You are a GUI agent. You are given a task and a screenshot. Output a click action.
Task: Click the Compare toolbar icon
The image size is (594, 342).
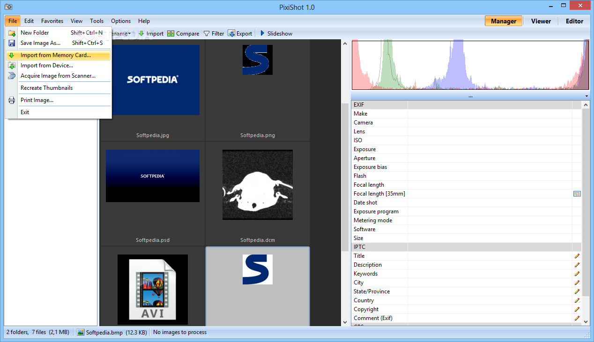pyautogui.click(x=171, y=33)
